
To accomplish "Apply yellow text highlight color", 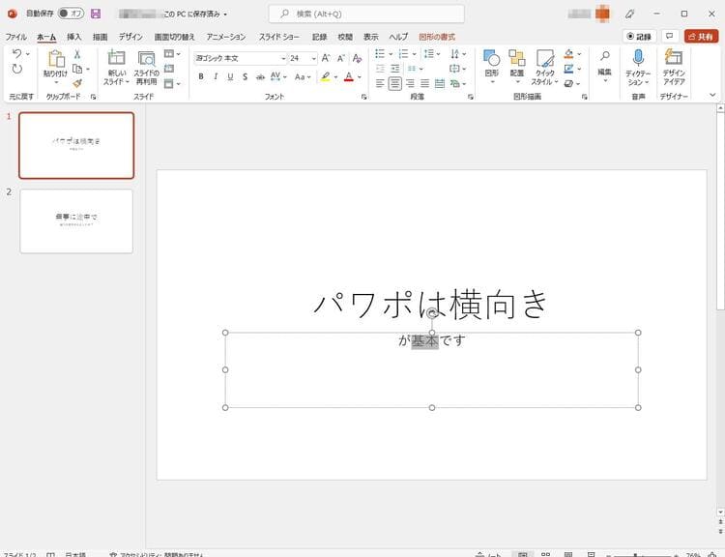I will pyautogui.click(x=326, y=76).
